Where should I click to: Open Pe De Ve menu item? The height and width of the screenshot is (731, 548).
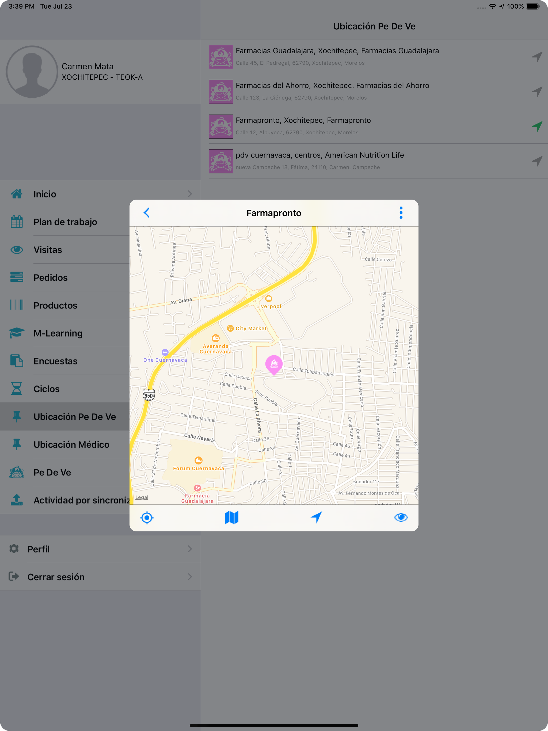65,472
